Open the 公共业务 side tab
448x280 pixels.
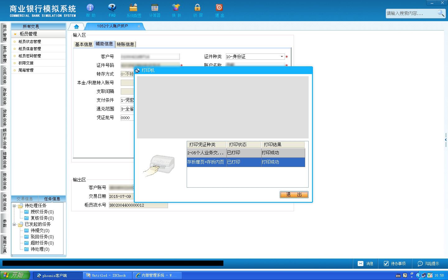click(x=5, y=75)
